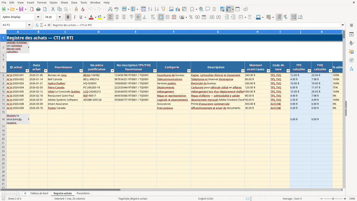Open Fournisseur column filter dropdown
The image size is (357, 201).
tap(81, 71)
